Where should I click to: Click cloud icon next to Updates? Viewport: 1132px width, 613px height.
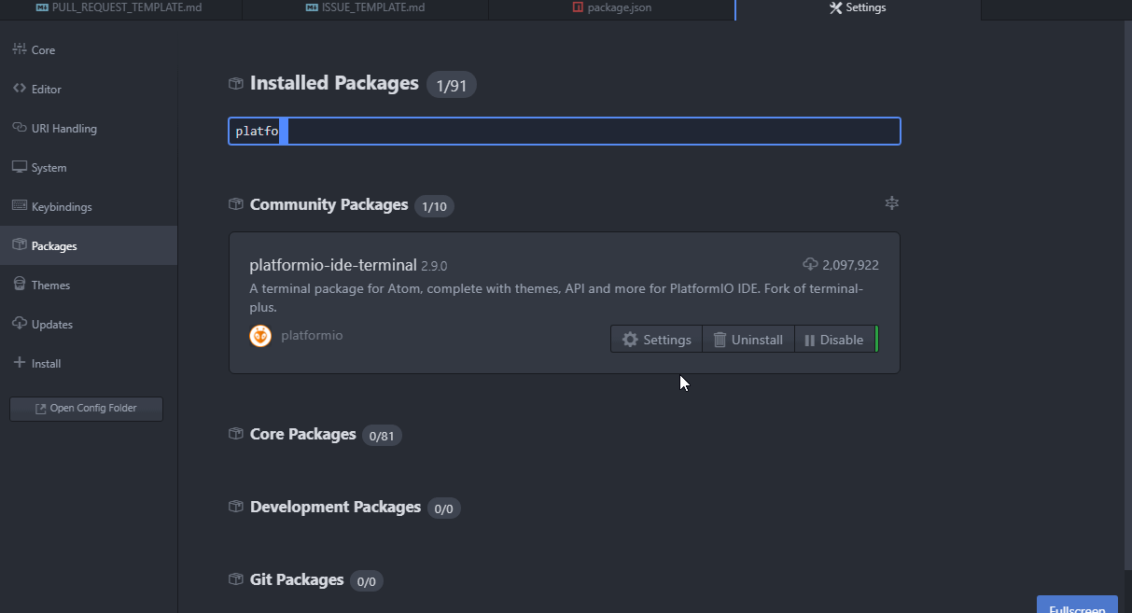pyautogui.click(x=19, y=324)
